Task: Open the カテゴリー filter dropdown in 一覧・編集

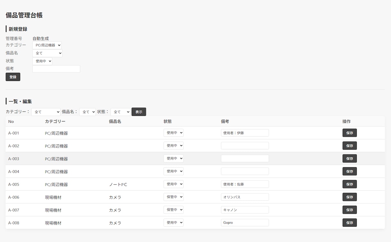Action: click(x=46, y=112)
